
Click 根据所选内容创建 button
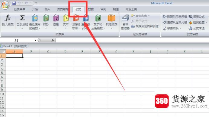[x=145, y=26]
